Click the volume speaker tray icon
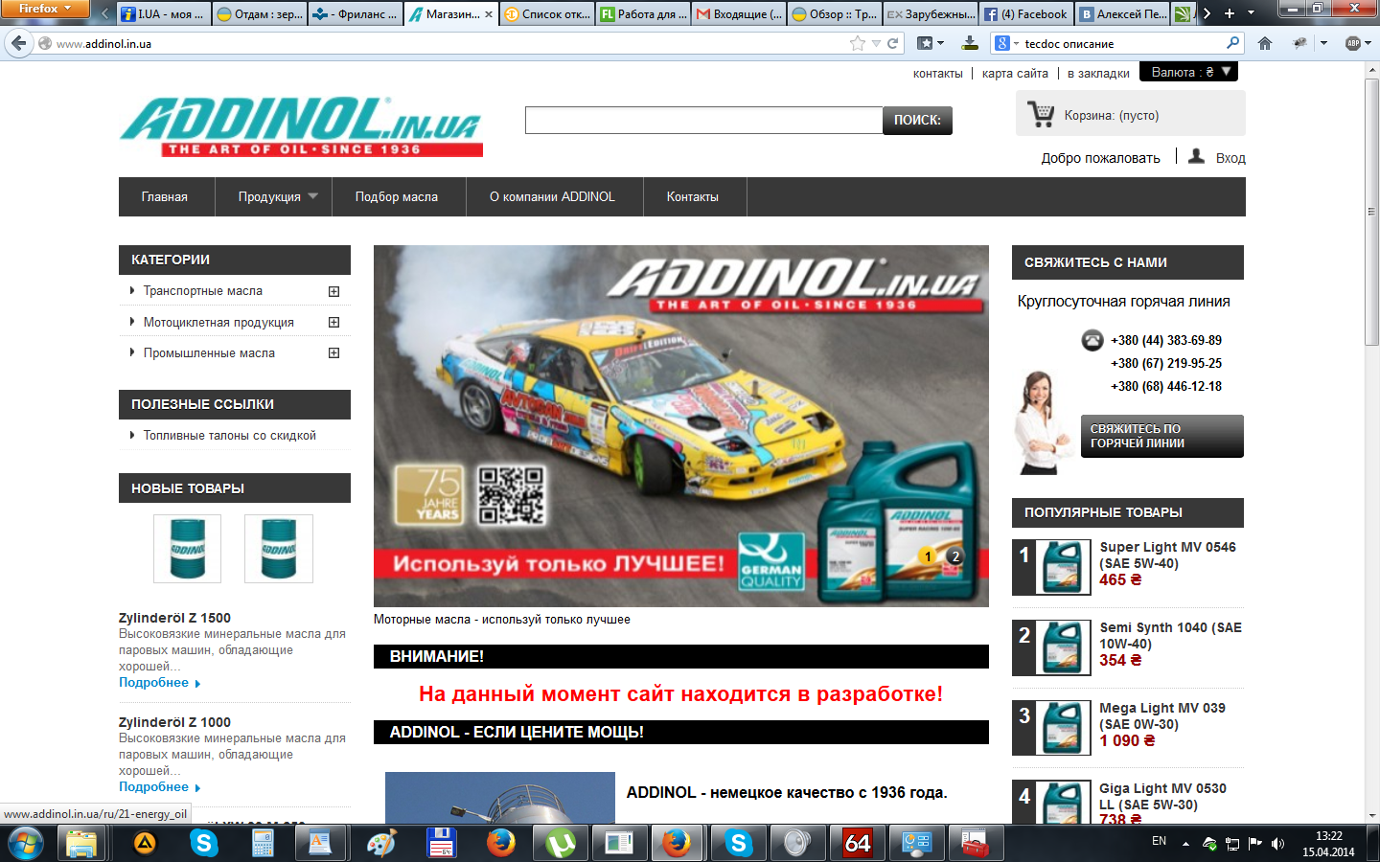 click(1277, 844)
